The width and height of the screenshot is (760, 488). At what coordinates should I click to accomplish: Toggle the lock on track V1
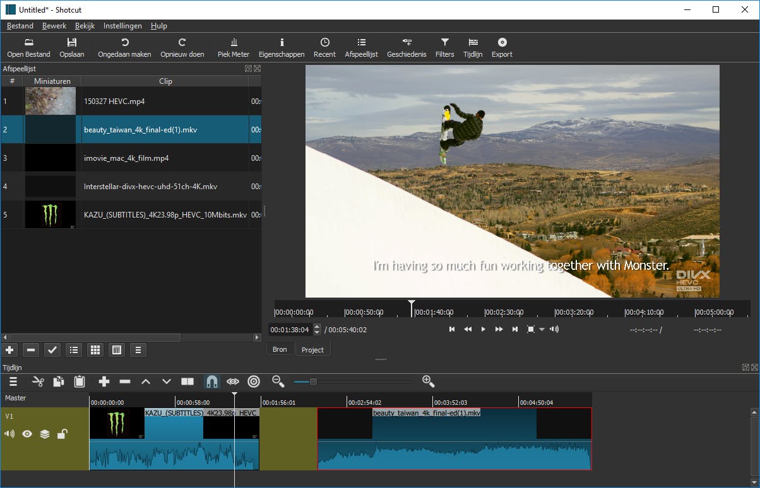[62, 434]
